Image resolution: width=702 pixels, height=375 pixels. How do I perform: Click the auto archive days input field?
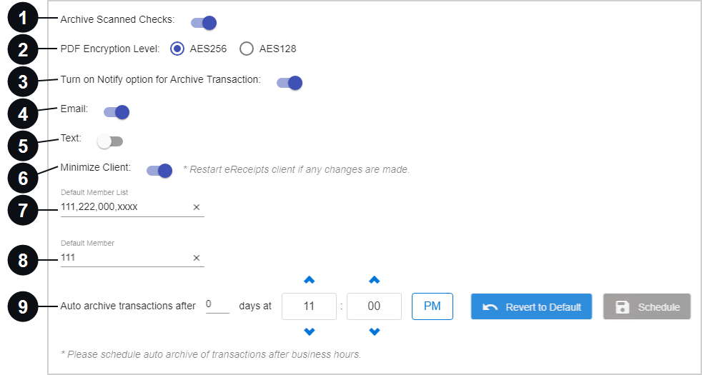217,305
